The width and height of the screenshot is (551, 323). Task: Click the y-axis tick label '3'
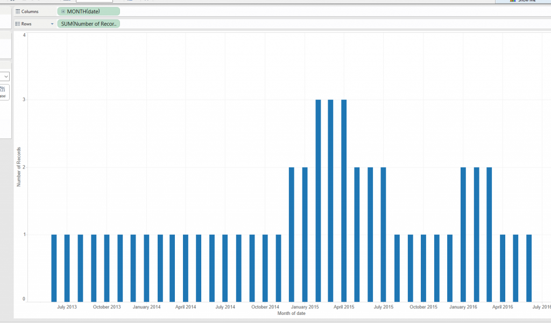click(24, 100)
